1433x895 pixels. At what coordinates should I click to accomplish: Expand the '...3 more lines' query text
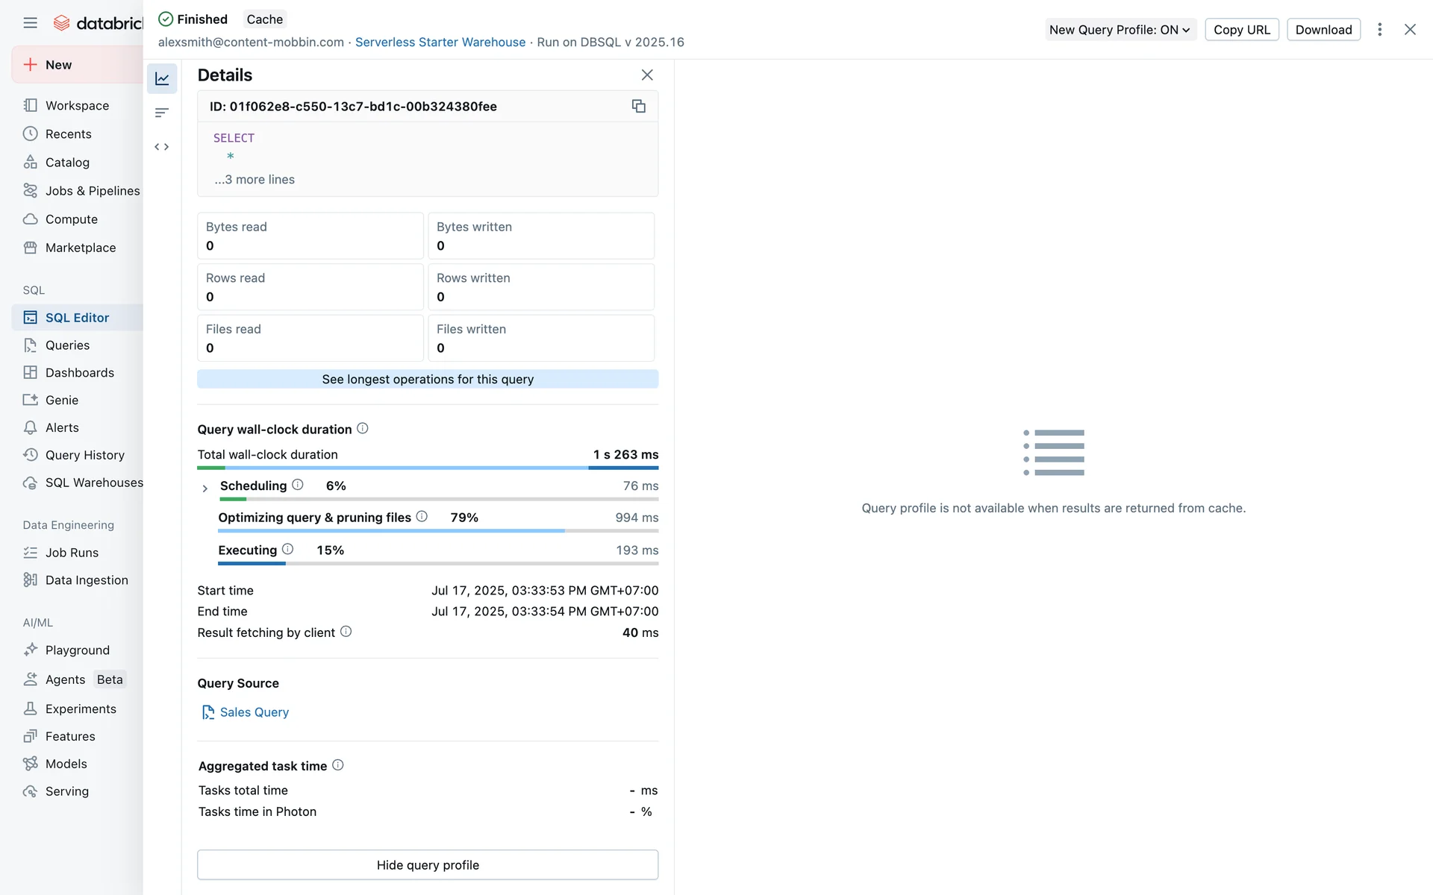tap(255, 180)
